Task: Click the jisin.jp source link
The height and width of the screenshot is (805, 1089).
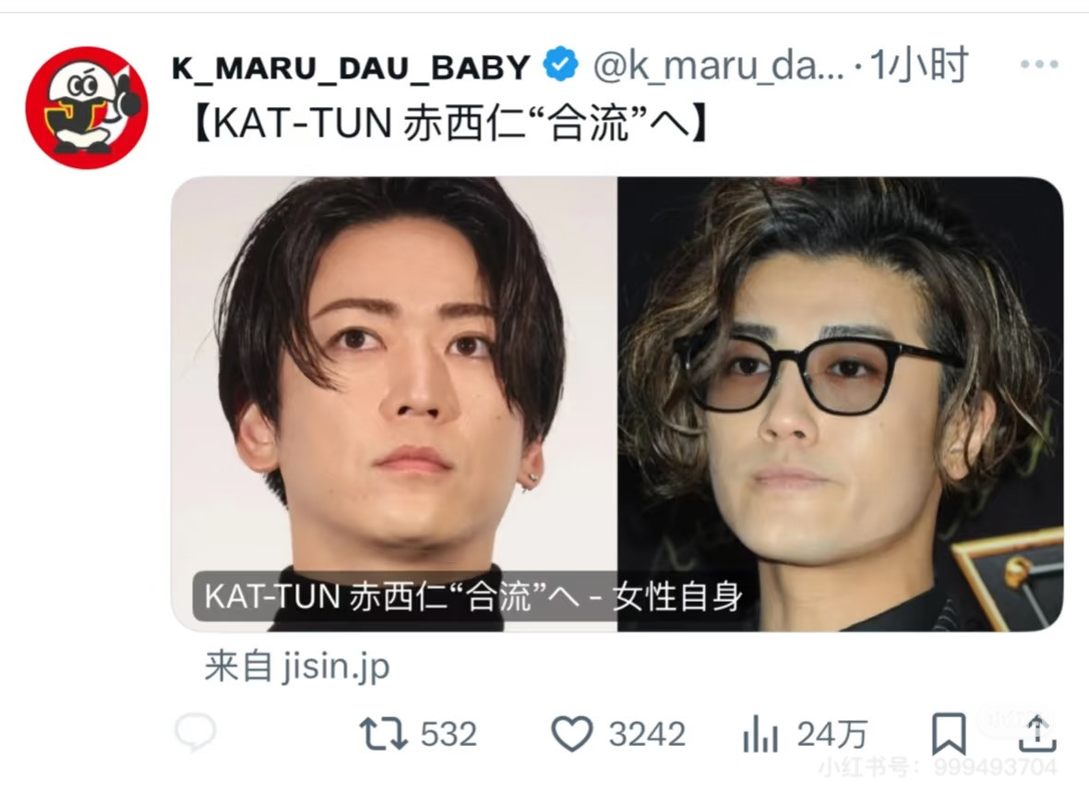Action: click(x=297, y=667)
